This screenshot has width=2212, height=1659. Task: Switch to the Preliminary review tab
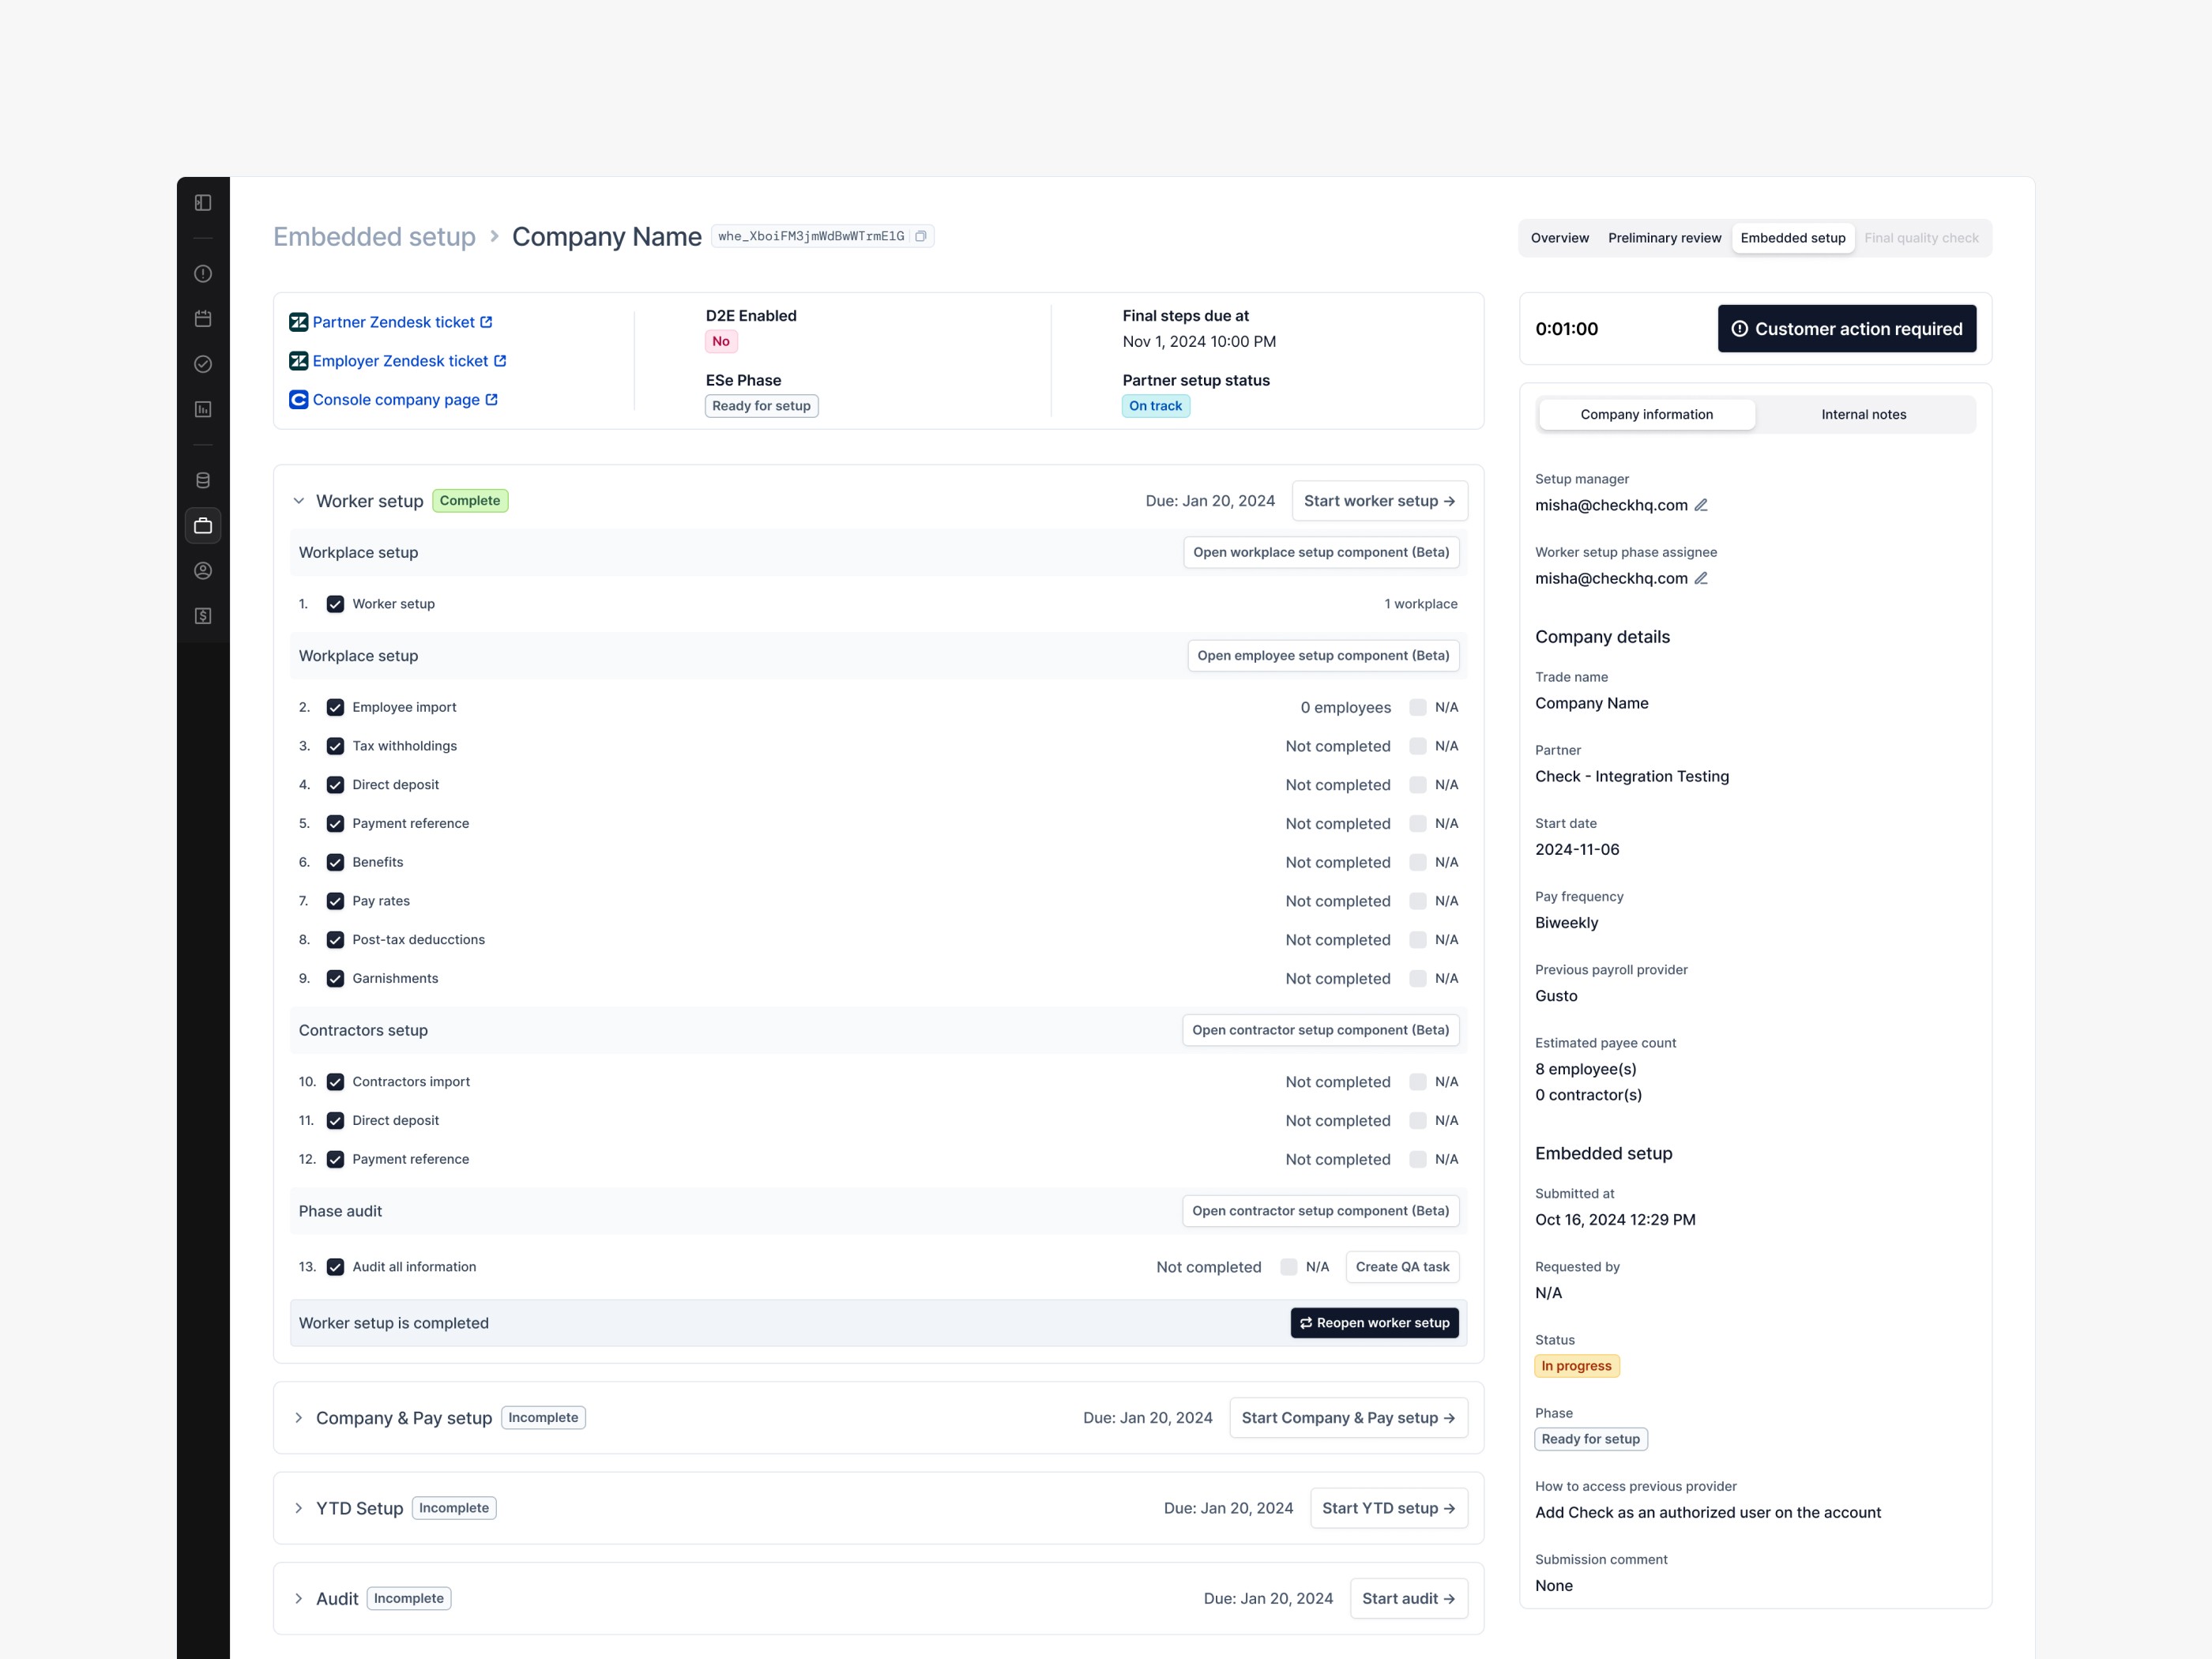[x=1664, y=238]
